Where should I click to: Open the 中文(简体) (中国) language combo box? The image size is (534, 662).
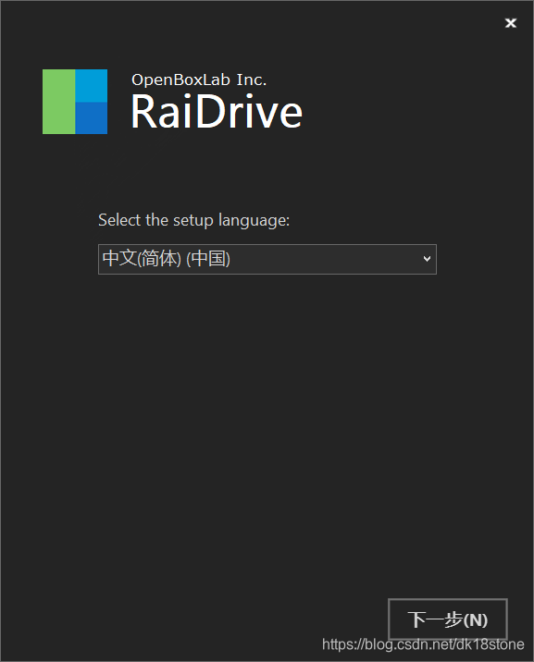click(267, 259)
